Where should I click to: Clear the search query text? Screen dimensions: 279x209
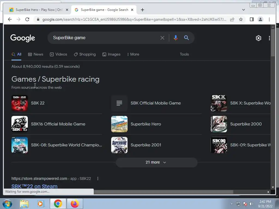(162, 38)
